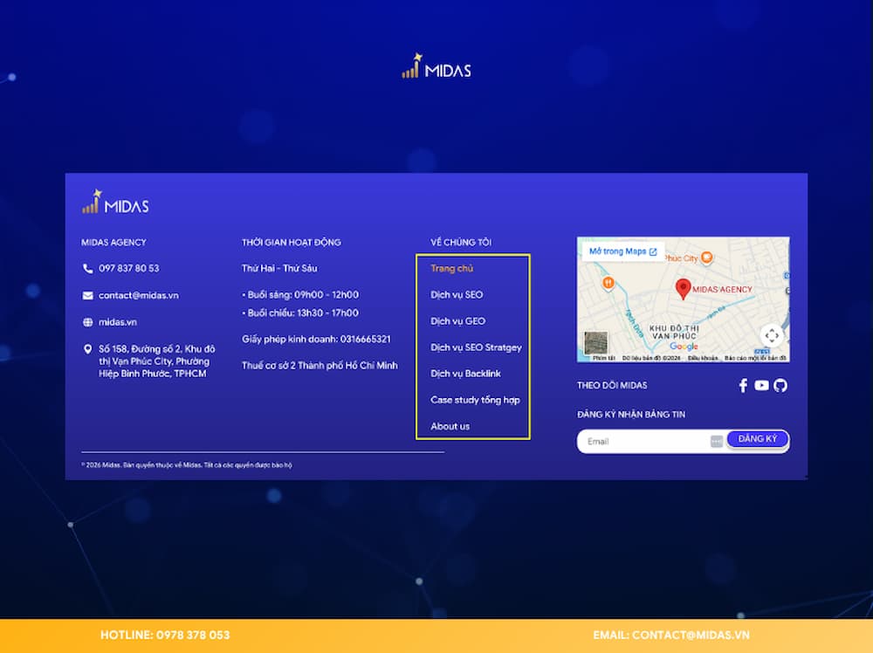Open the Trang chủ footer link
The height and width of the screenshot is (653, 873).
pyautogui.click(x=451, y=268)
